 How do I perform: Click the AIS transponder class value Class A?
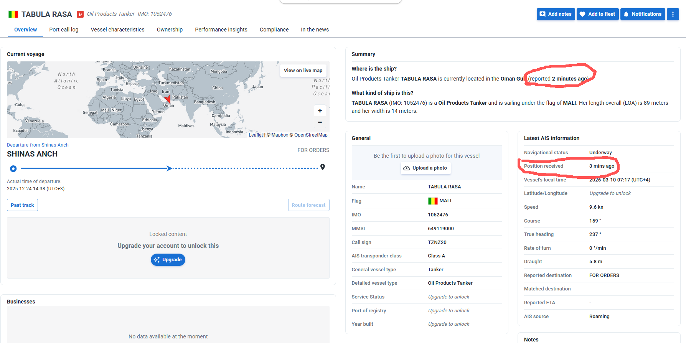click(x=437, y=256)
